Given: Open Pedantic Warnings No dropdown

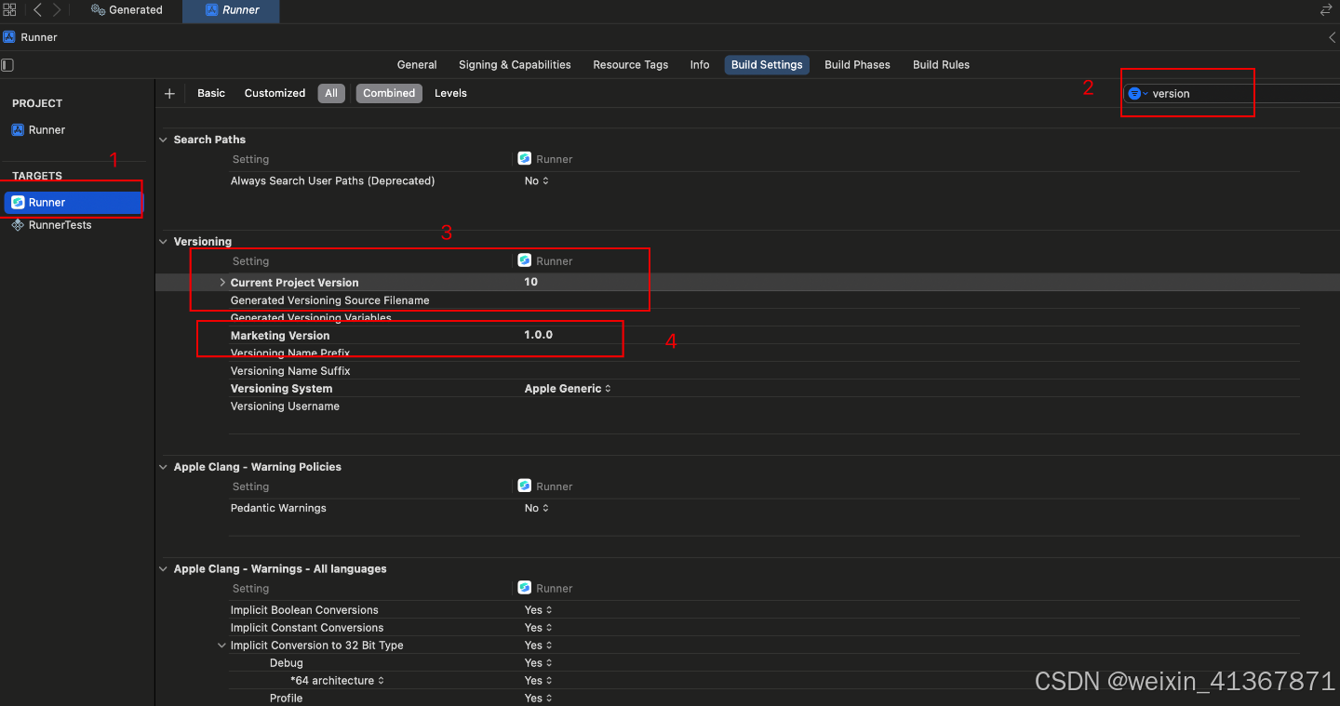Looking at the screenshot, I should click(537, 508).
